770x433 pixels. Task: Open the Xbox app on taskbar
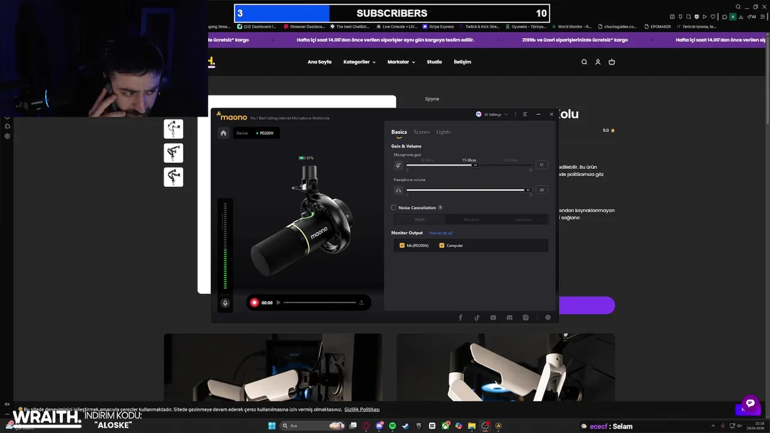(x=445, y=426)
